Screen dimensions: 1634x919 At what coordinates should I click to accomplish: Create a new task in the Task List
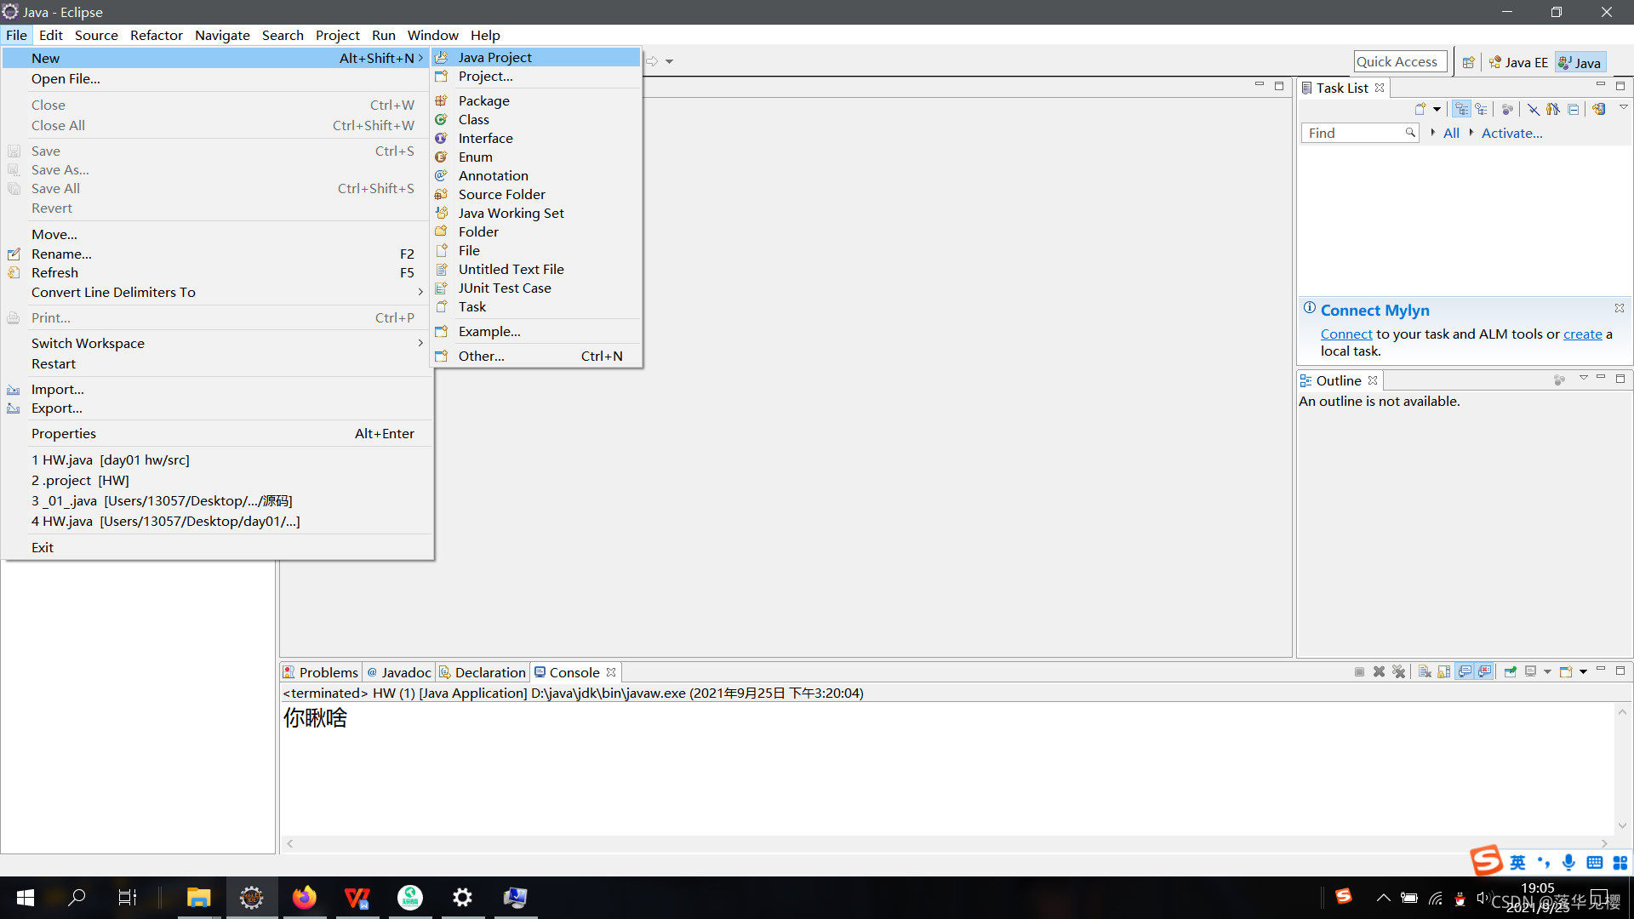coord(1420,109)
